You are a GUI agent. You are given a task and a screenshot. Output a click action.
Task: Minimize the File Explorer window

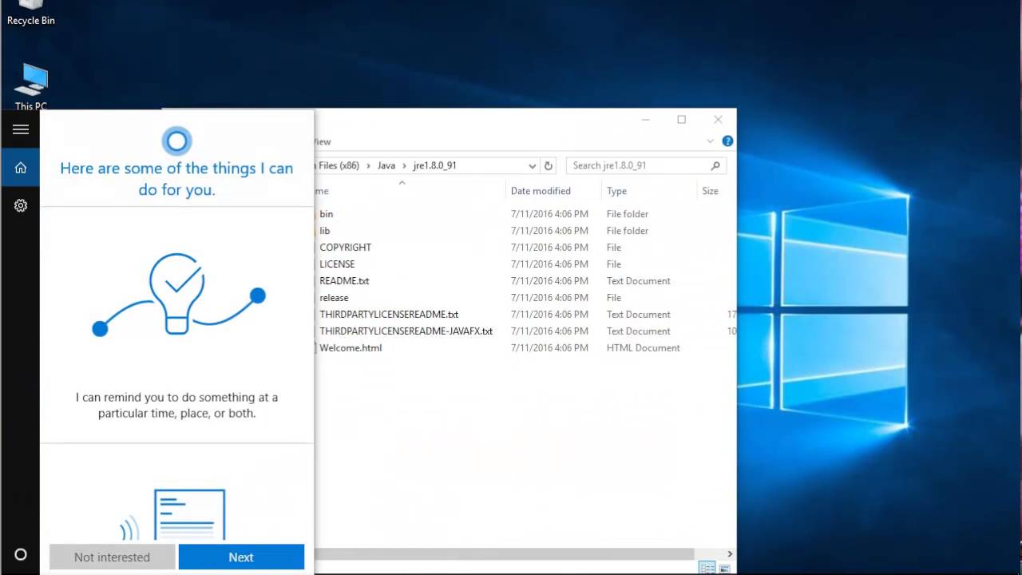coord(645,120)
